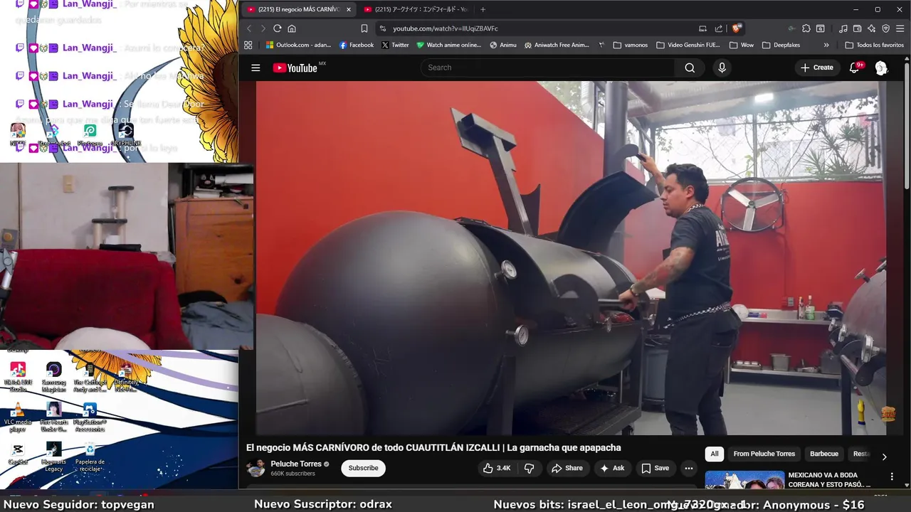The width and height of the screenshot is (911, 512).
Task: Expand the Deepfakes bookmark folder
Action: click(781, 45)
